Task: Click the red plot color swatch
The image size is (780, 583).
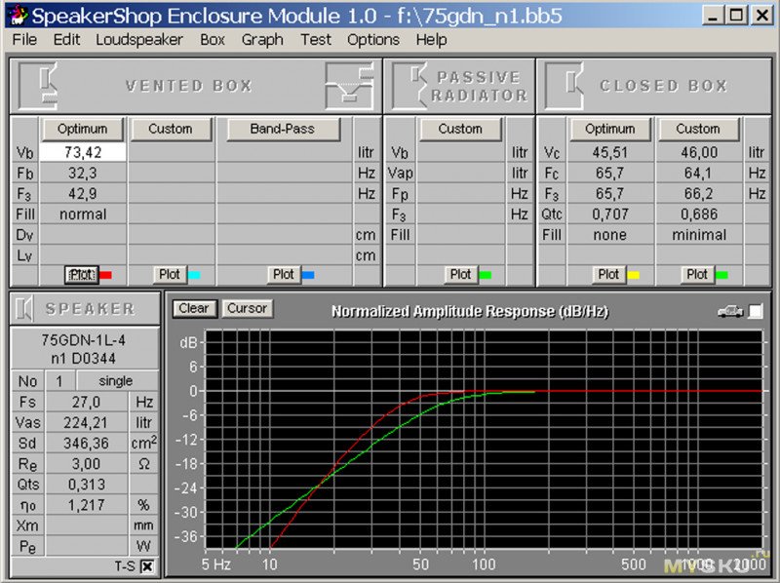Action: click(106, 275)
